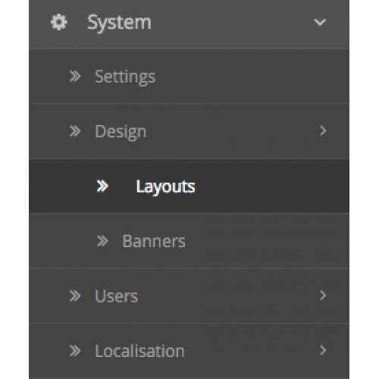379x379 pixels.
Task: Go to the Banners page
Action: pos(154,241)
